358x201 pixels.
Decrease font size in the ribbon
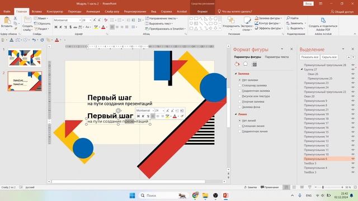click(x=100, y=20)
